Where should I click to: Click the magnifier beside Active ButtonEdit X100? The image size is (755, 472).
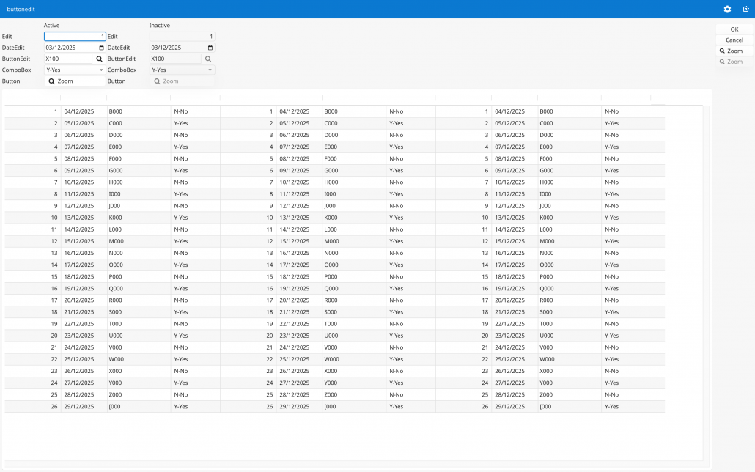pos(100,59)
